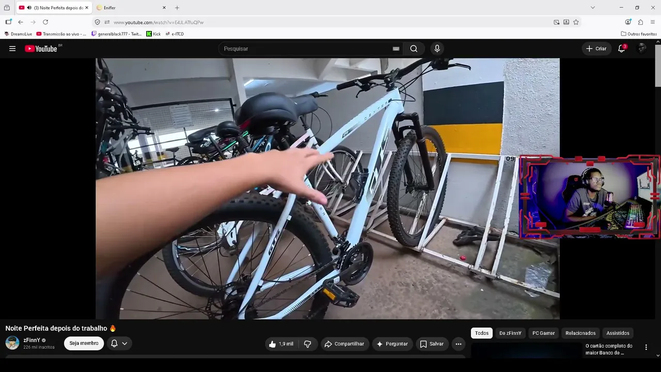Go to the YouTube home logo

pyautogui.click(x=41, y=49)
